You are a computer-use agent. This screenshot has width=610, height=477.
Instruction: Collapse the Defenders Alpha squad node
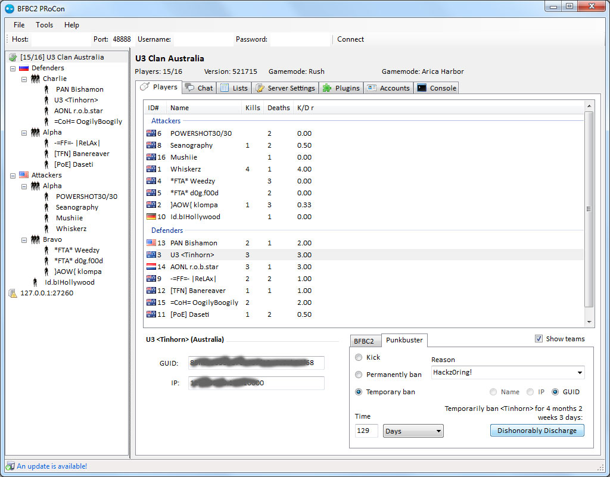[24, 133]
